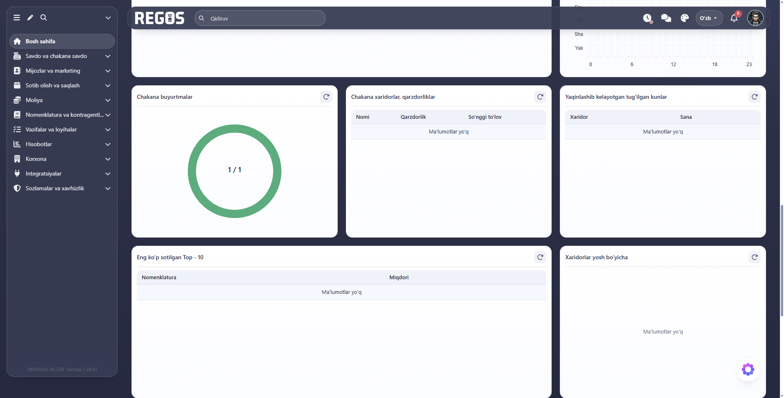Open notifications bell with badge
The image size is (784, 398).
(734, 18)
